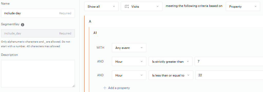Click the Description textarea resize handle
263x92 pixels.
tap(73, 86)
